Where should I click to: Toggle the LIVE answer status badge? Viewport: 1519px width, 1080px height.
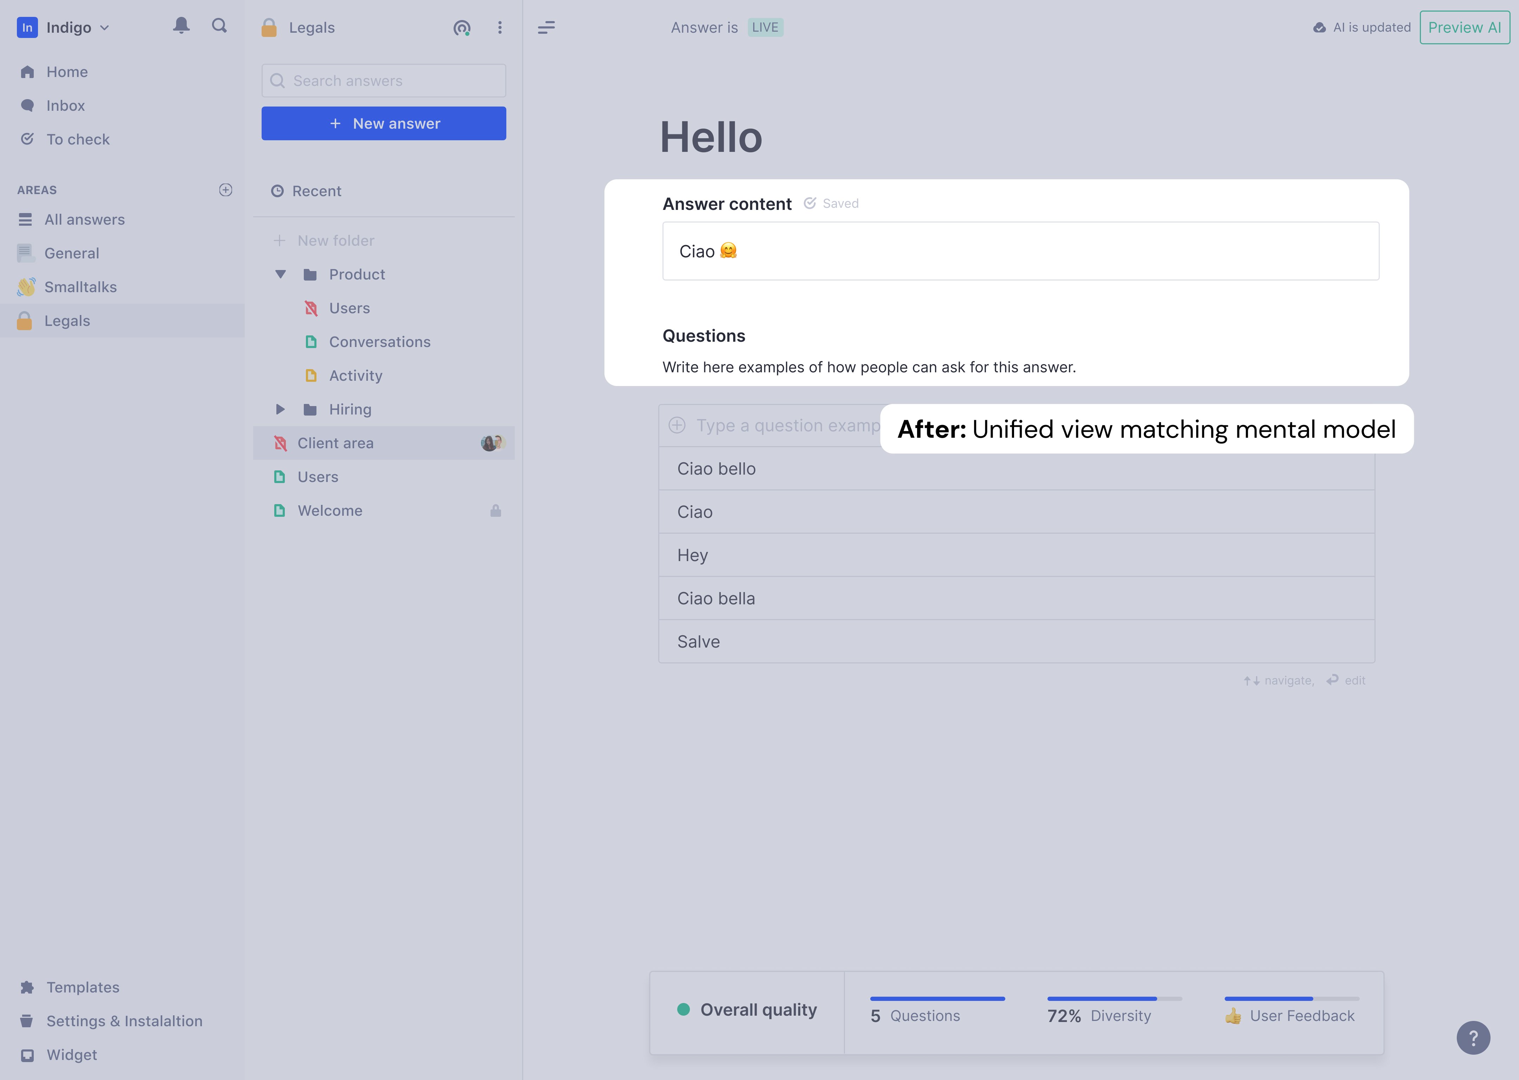coord(765,27)
